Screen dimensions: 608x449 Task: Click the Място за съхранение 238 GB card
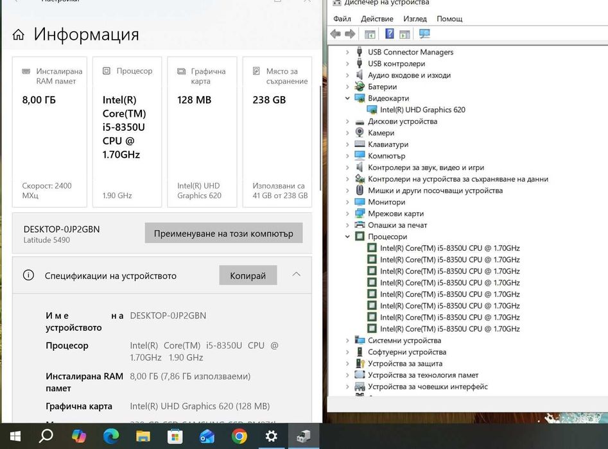point(277,132)
